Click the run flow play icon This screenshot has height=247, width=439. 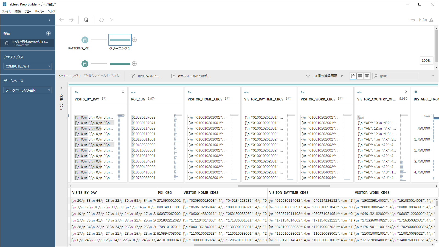pos(111,20)
